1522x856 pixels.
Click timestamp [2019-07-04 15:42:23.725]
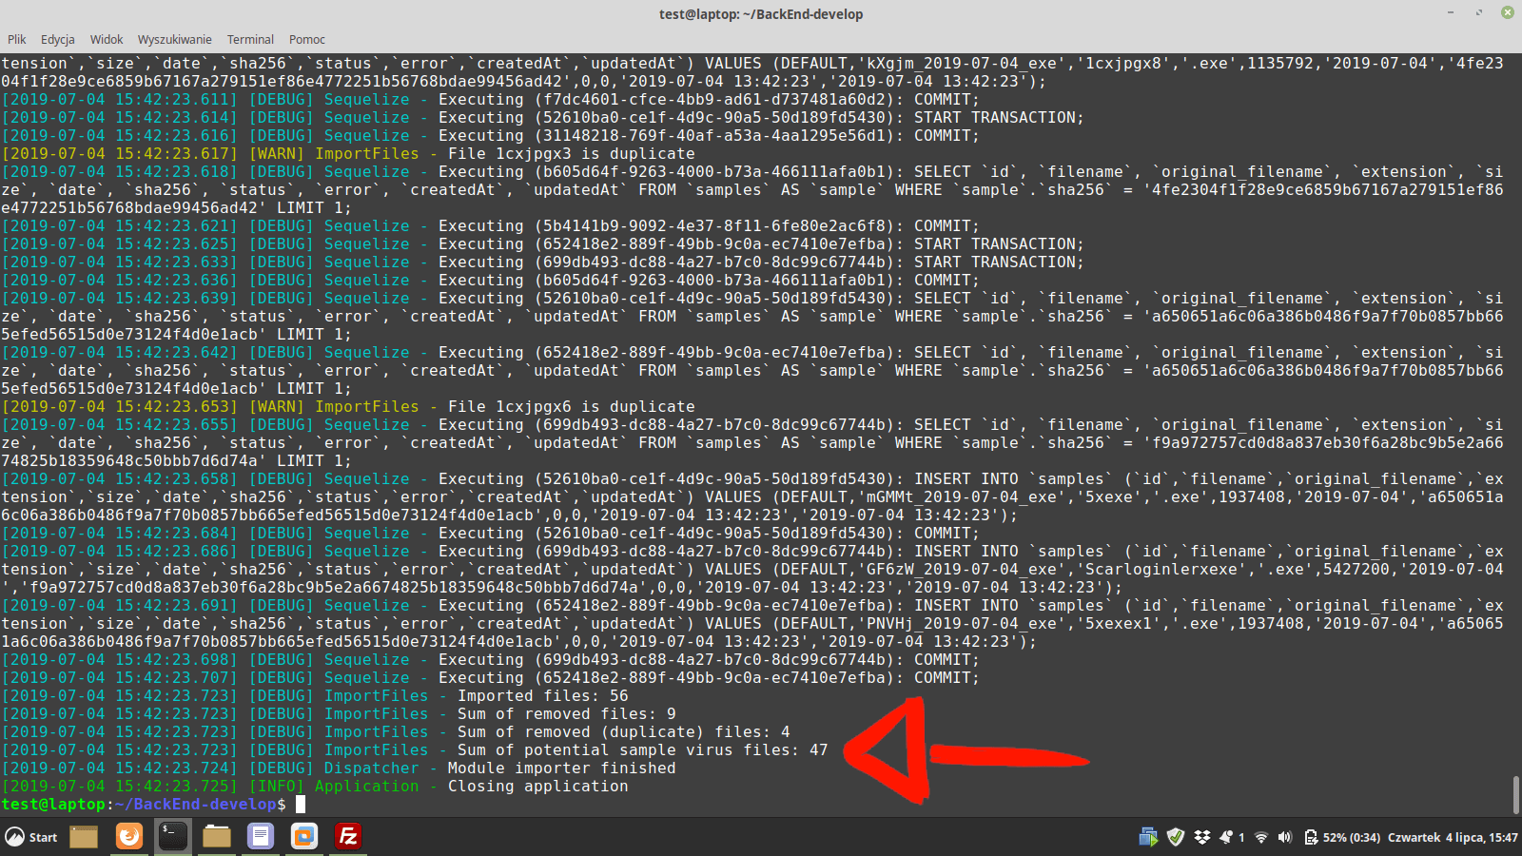(x=120, y=787)
